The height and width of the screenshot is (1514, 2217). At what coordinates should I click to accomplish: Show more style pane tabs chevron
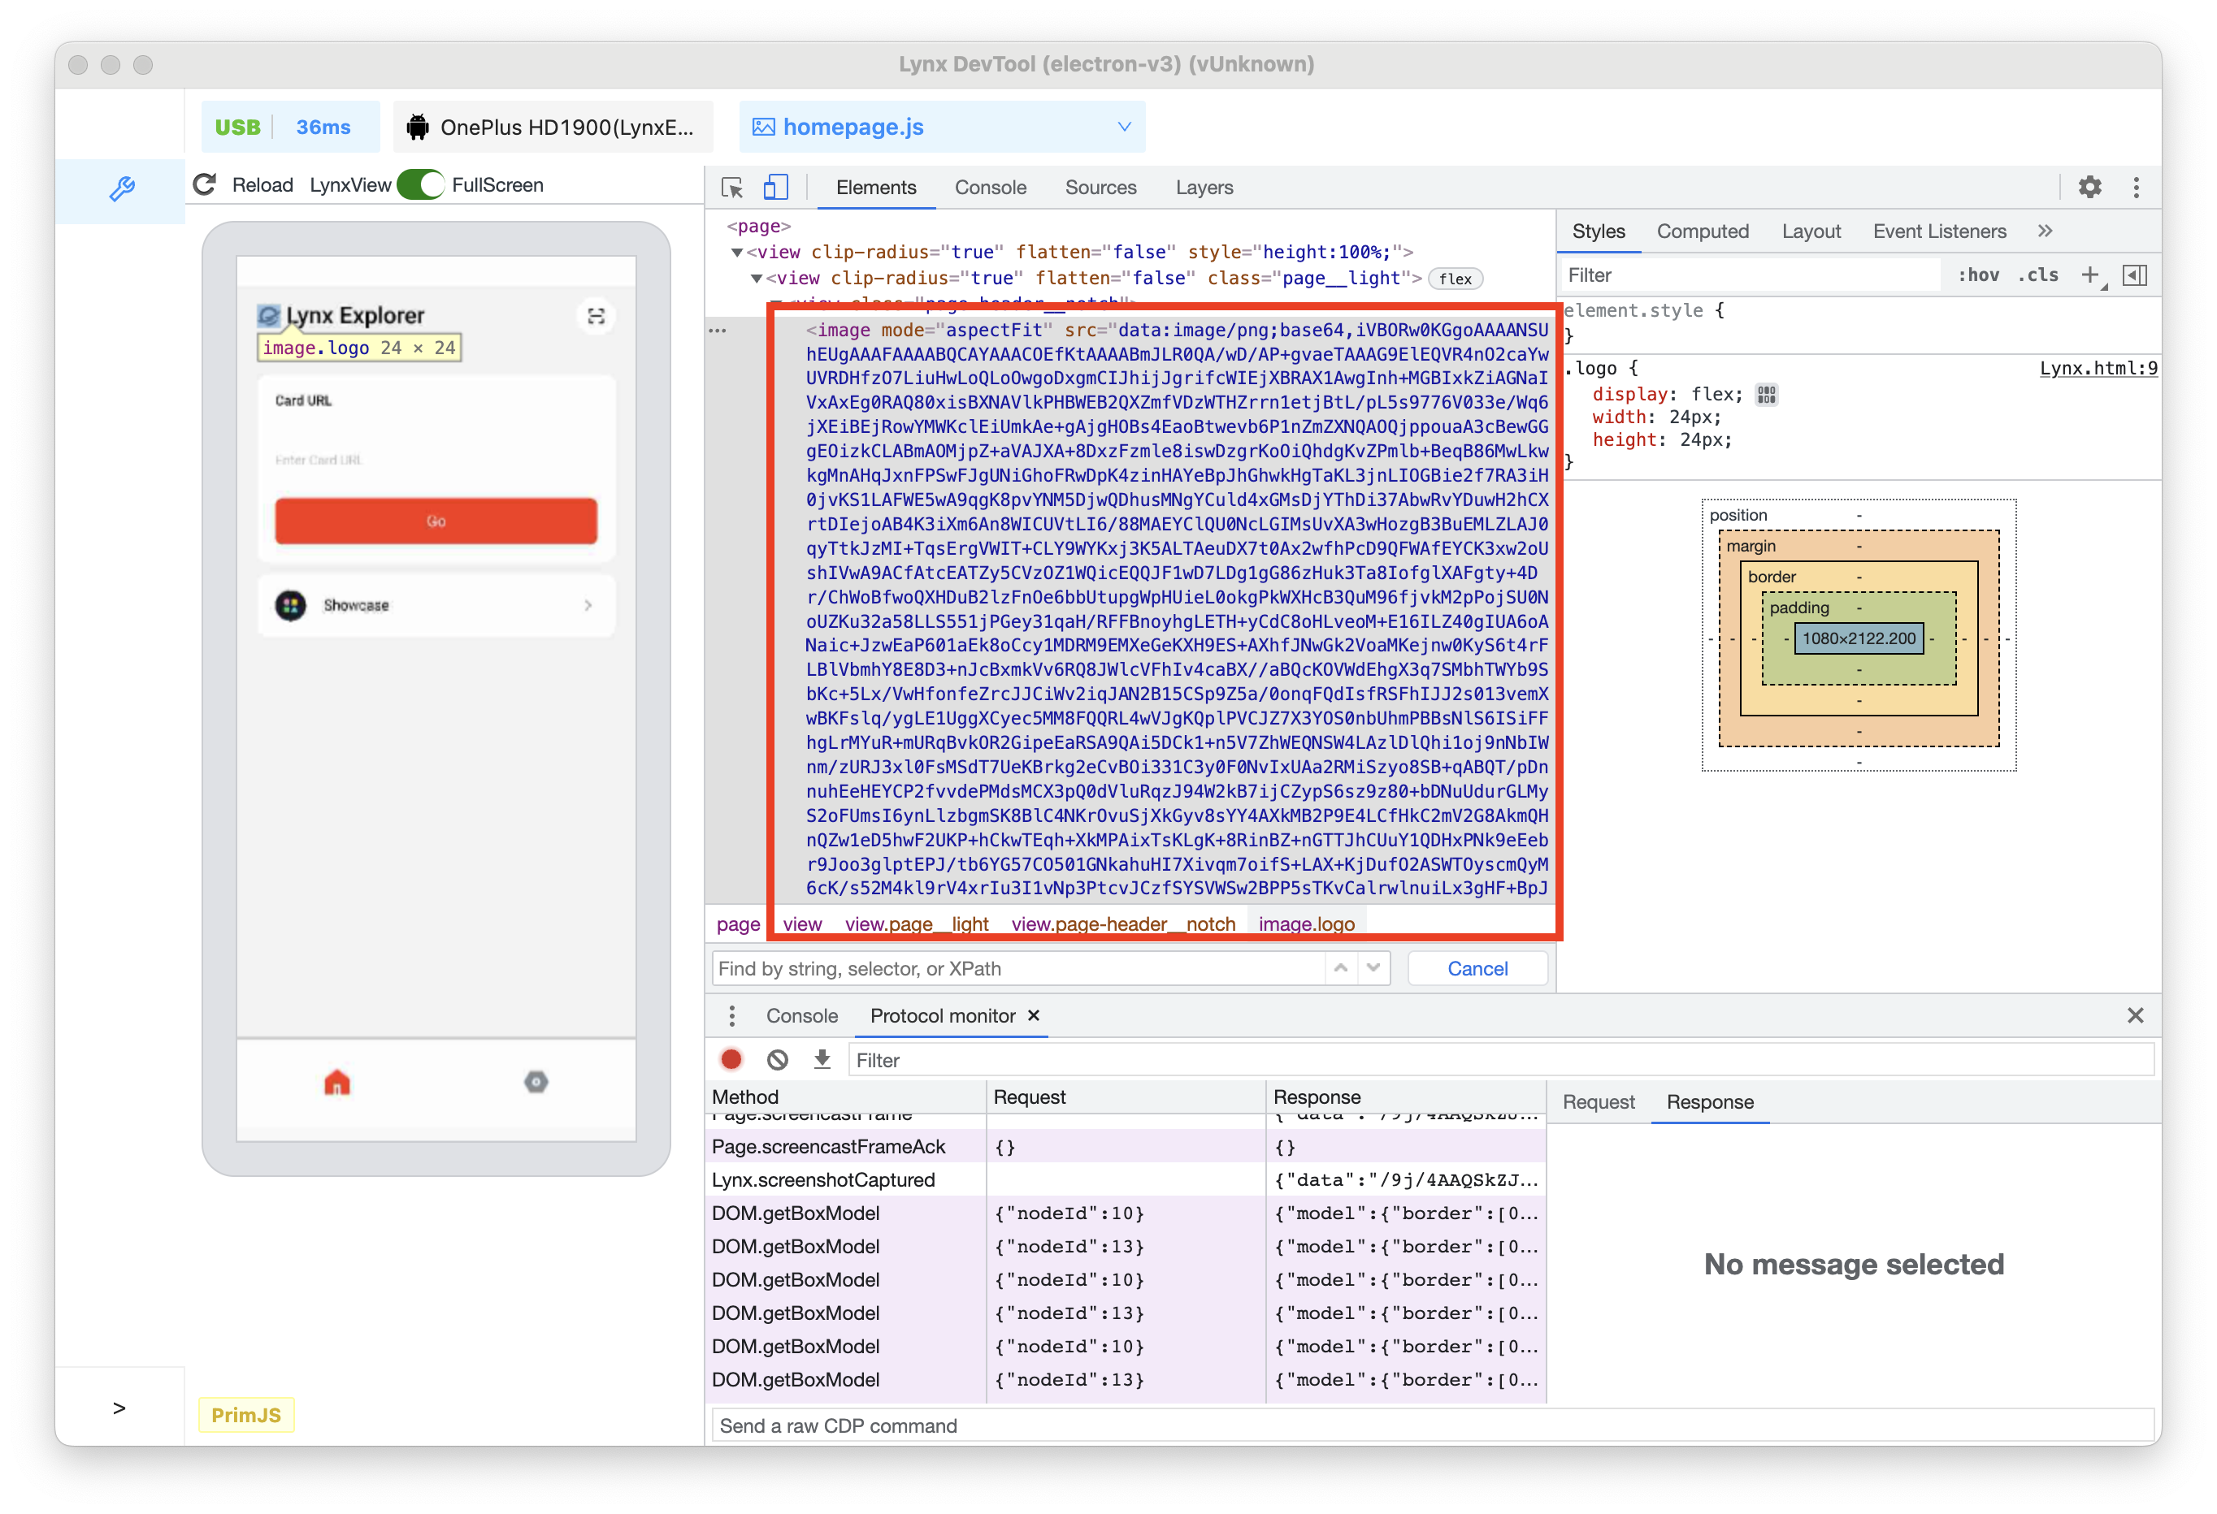click(x=2045, y=231)
